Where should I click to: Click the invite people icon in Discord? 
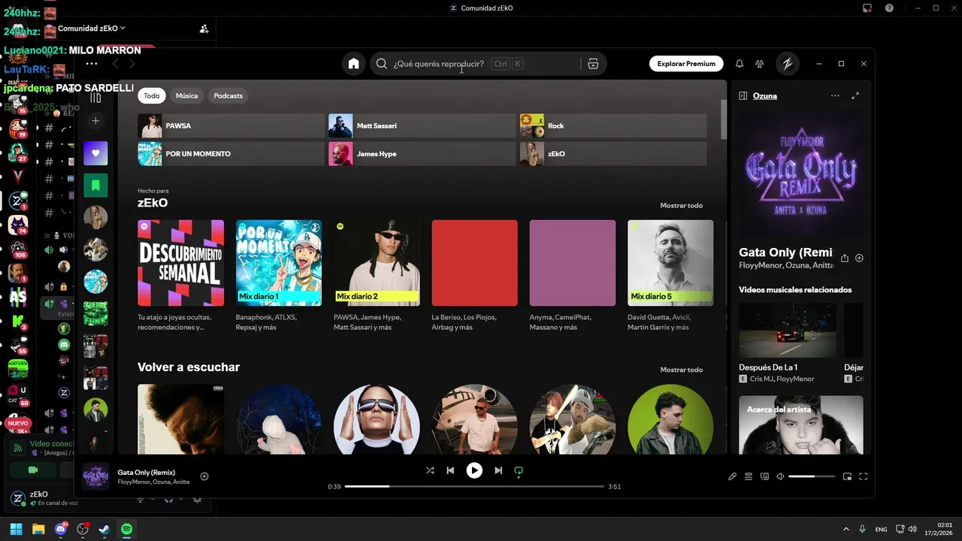[x=204, y=29]
